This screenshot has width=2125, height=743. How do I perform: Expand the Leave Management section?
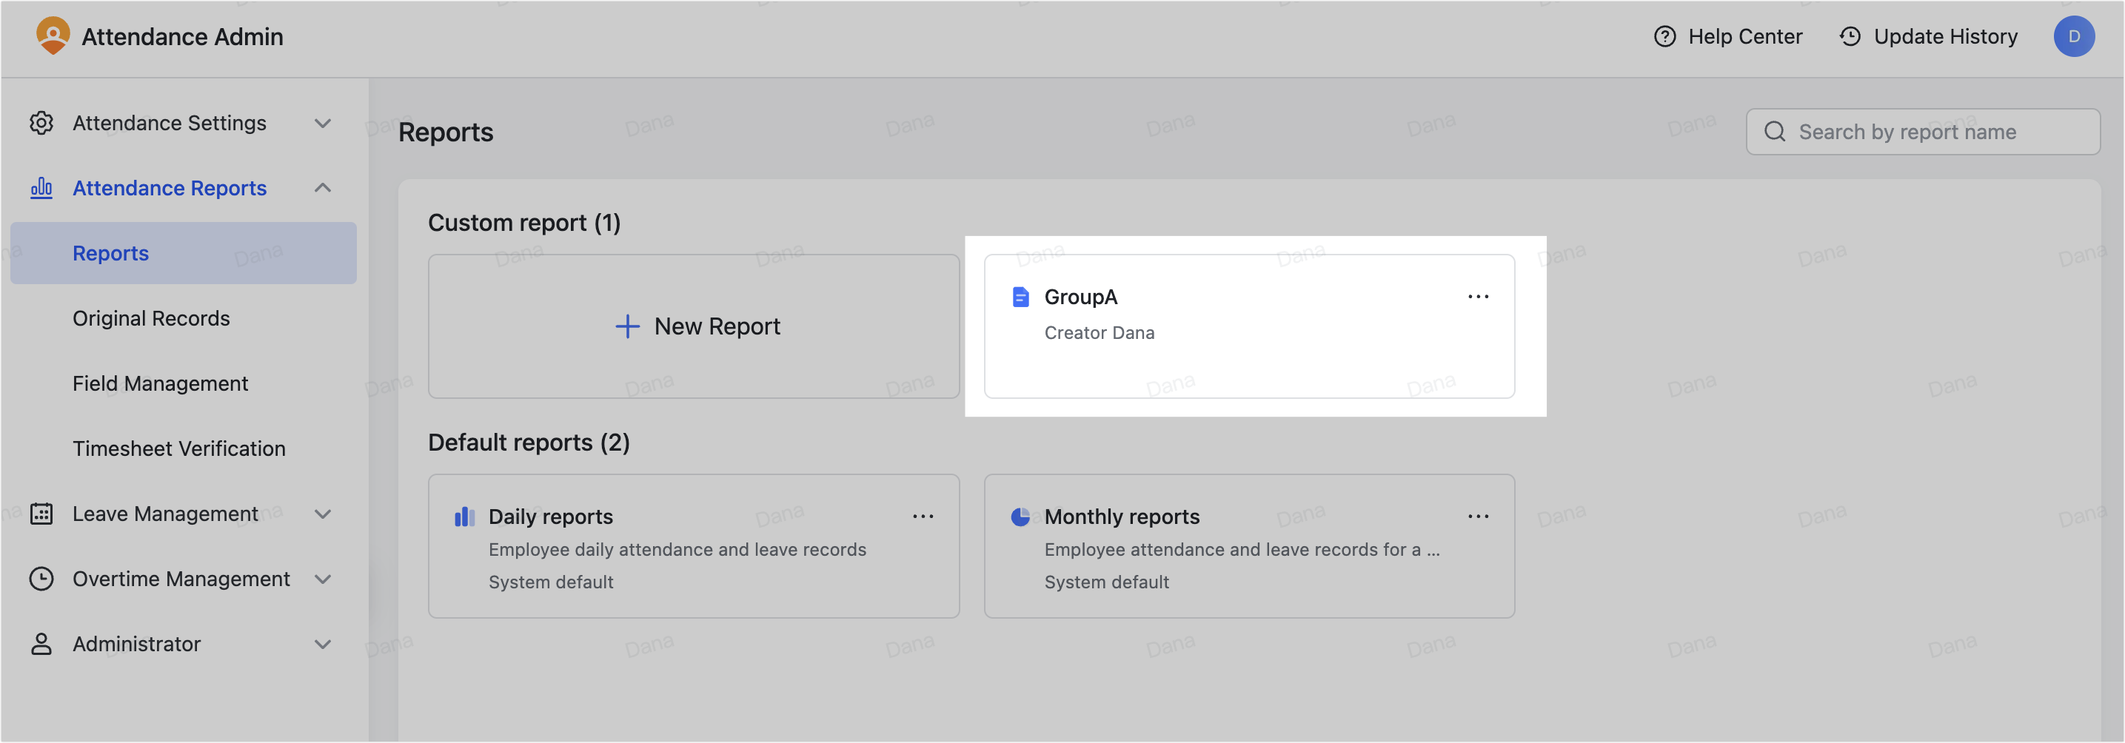click(323, 513)
